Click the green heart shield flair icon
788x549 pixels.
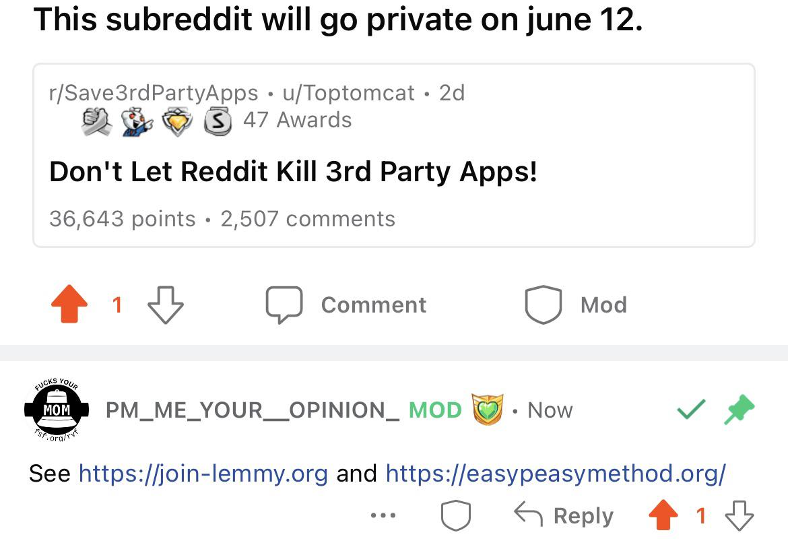pyautogui.click(x=486, y=410)
